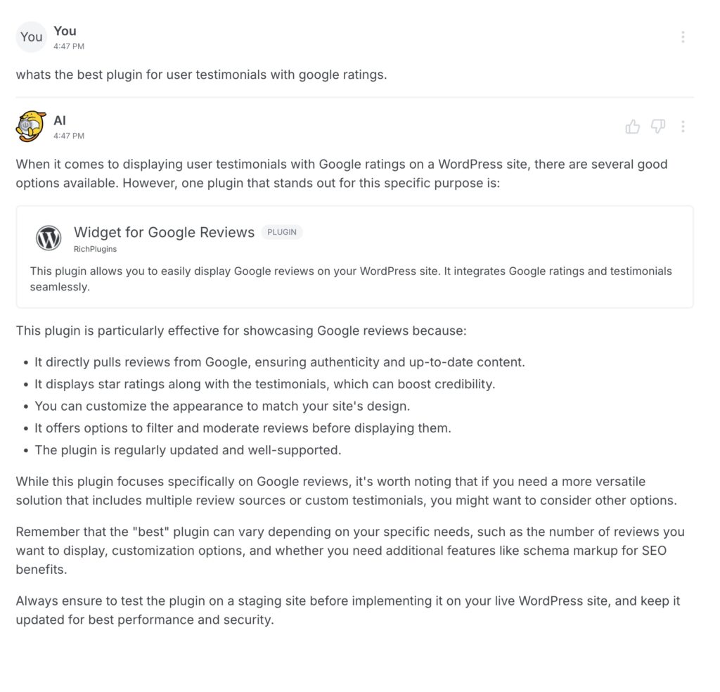Viewport: 720px width, 692px height.
Task: Open the three-dot menu on the user message
Action: (683, 37)
